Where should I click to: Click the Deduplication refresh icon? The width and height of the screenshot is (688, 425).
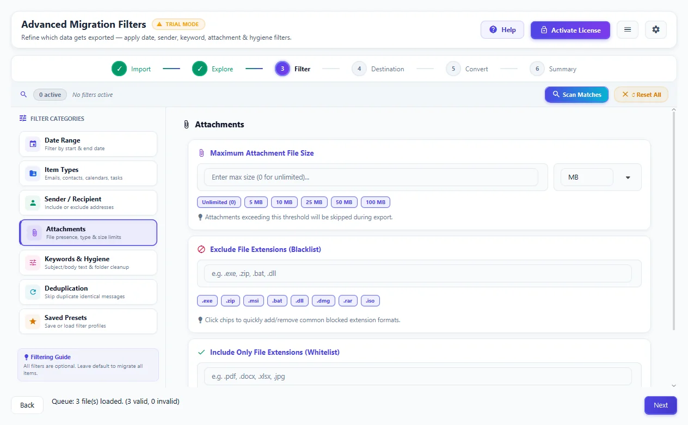pos(33,292)
